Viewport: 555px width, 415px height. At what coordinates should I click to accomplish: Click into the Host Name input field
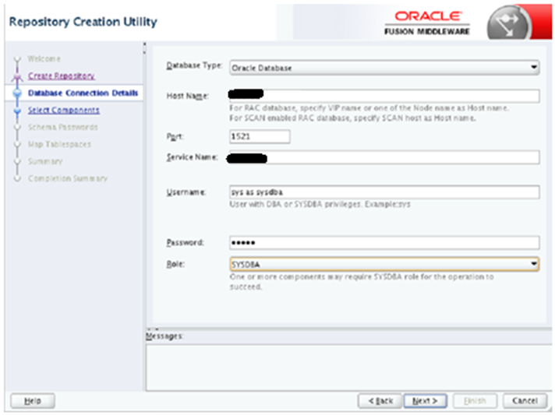(384, 96)
